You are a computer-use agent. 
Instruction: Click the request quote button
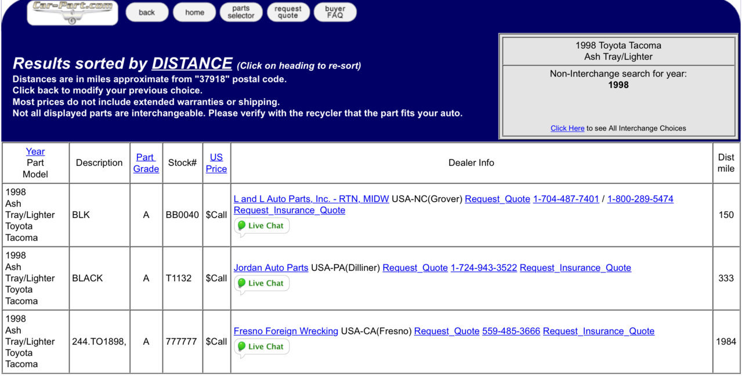[288, 12]
